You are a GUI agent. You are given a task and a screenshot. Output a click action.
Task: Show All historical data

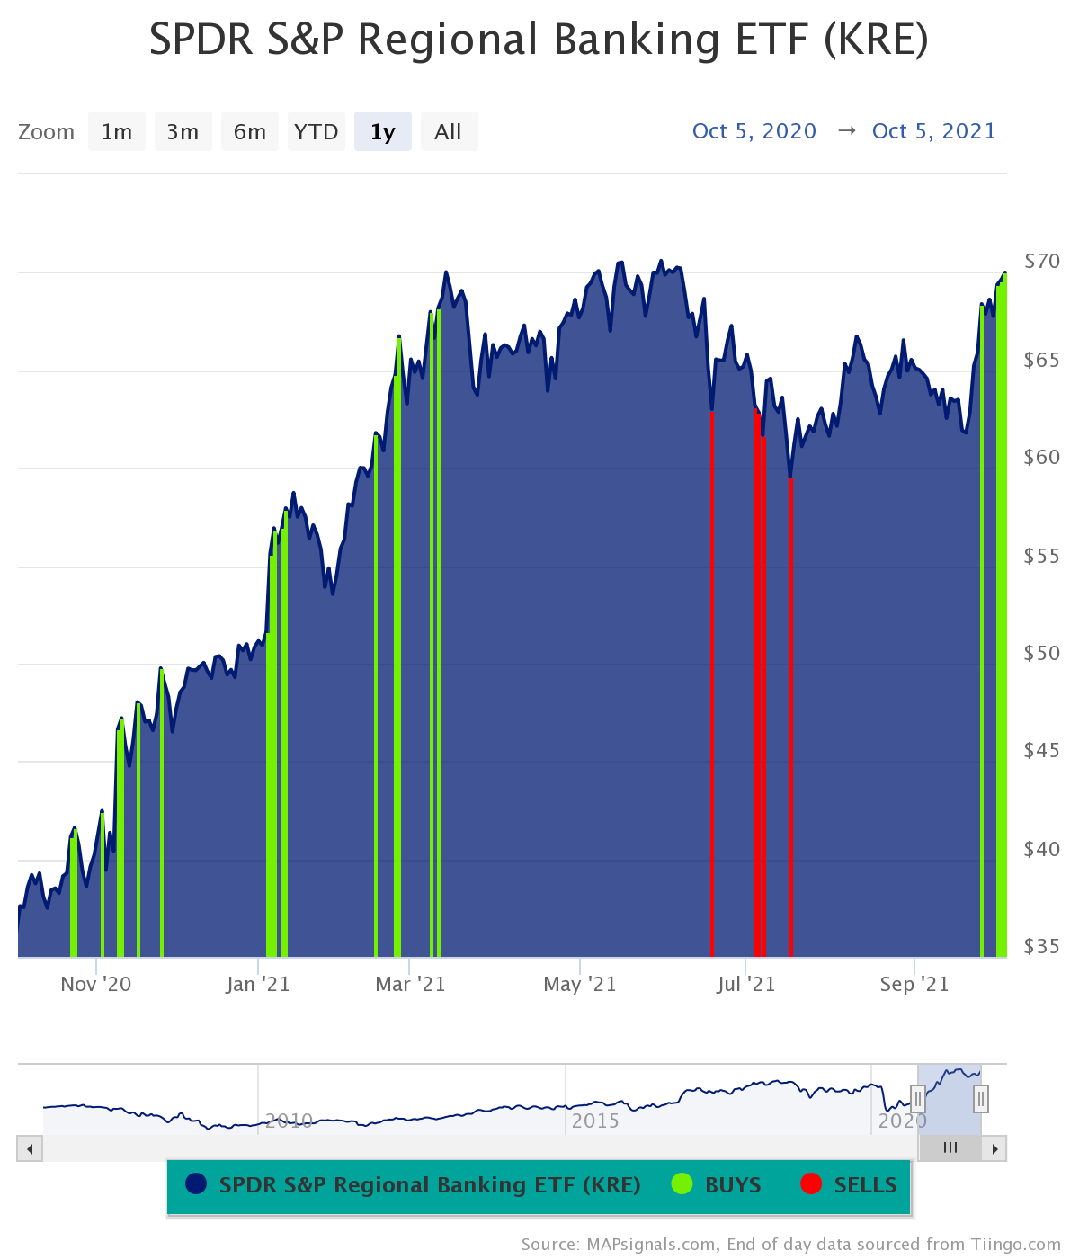[x=449, y=131]
